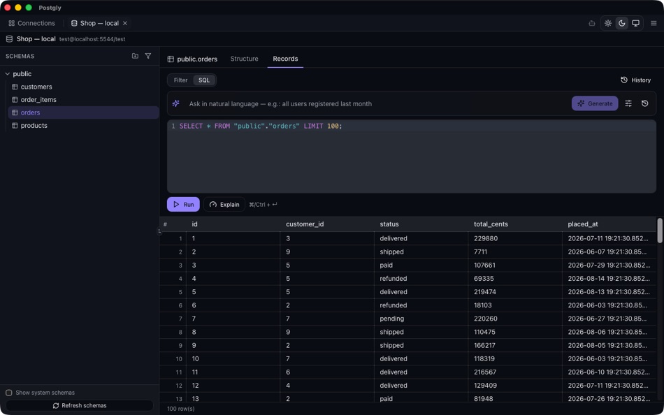Click total_cents cell 166217
This screenshot has width=664, height=415.
(x=515, y=346)
